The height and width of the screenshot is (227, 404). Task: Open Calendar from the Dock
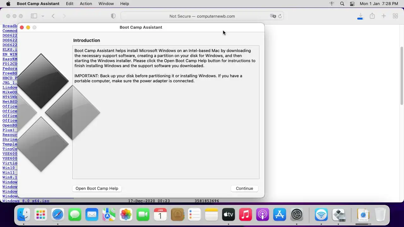pyautogui.click(x=160, y=215)
